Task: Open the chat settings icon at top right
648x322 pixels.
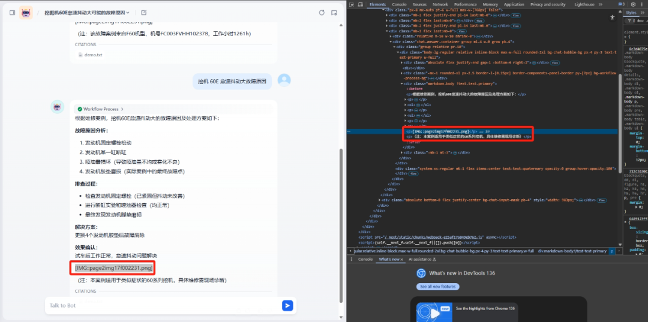Action: [x=334, y=13]
